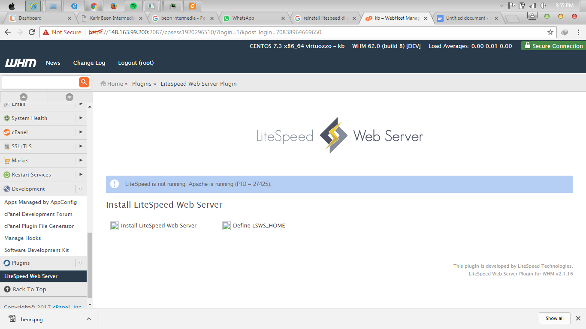Switch to the Karir Beon Intermedia tab
Screen dimensions: 586x329
[x=112, y=18]
